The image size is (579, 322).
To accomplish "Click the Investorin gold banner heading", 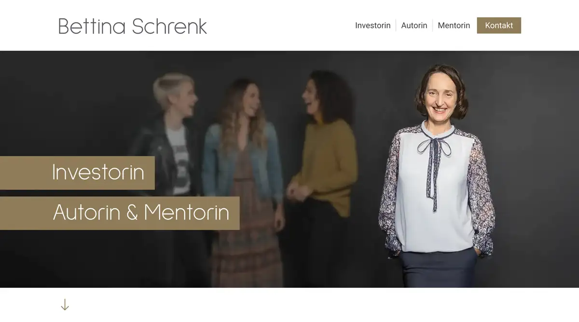I will 77,173.
